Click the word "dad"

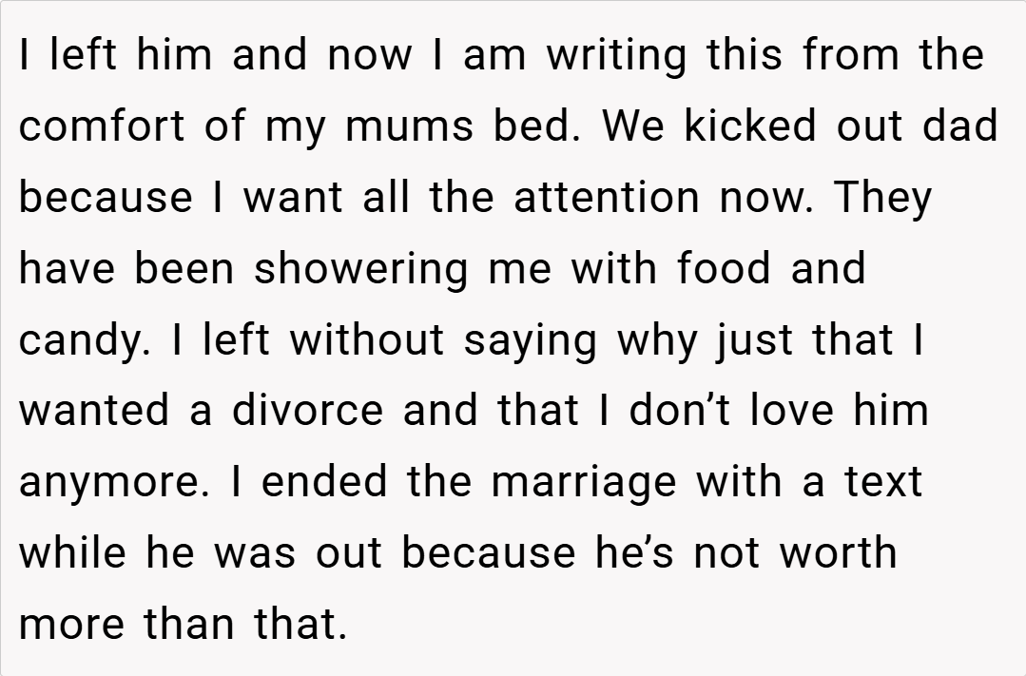pos(960,126)
